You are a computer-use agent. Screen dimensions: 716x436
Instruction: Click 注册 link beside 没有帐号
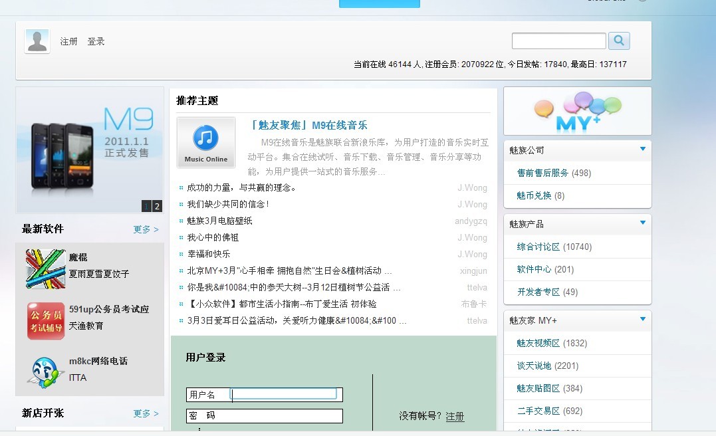coord(455,416)
